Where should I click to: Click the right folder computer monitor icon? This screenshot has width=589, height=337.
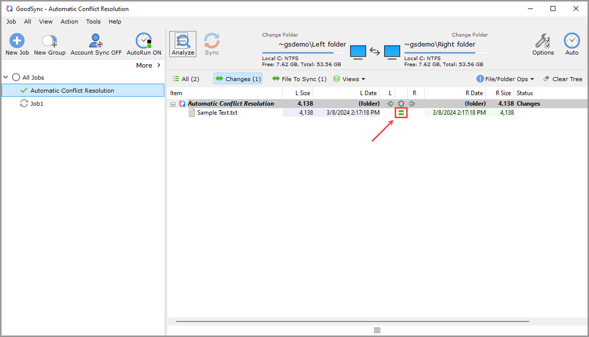tap(392, 52)
